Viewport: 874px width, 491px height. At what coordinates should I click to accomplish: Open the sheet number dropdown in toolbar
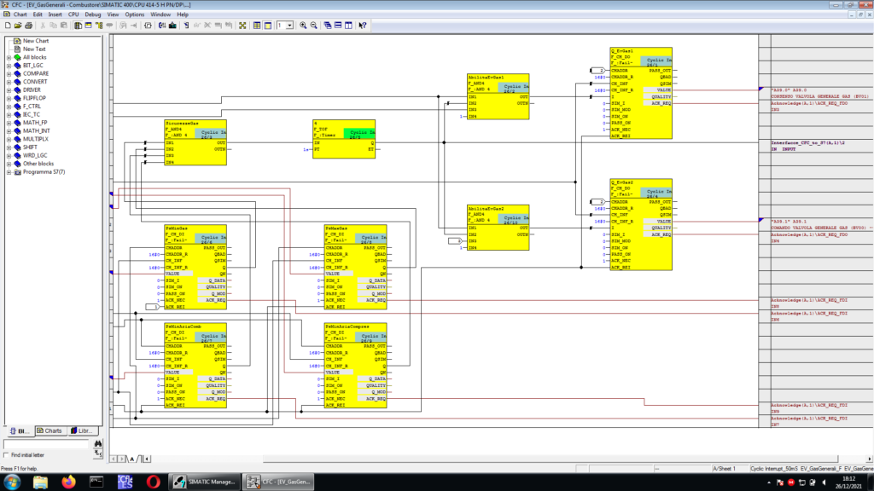click(x=289, y=26)
